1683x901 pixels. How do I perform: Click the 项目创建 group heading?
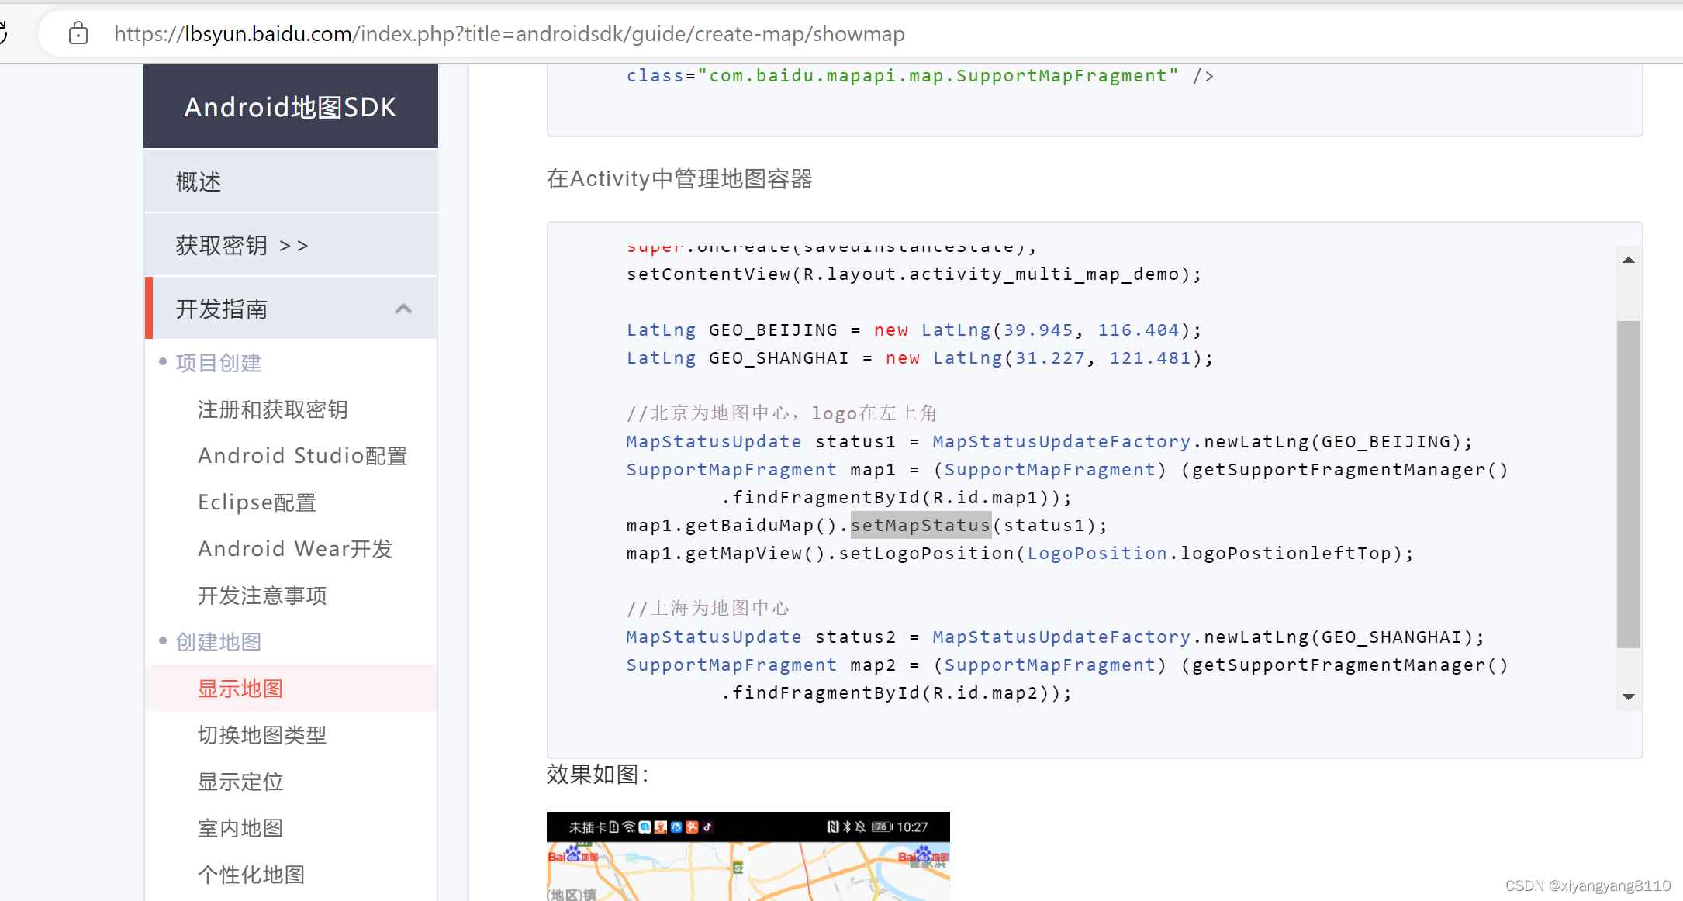tap(218, 363)
